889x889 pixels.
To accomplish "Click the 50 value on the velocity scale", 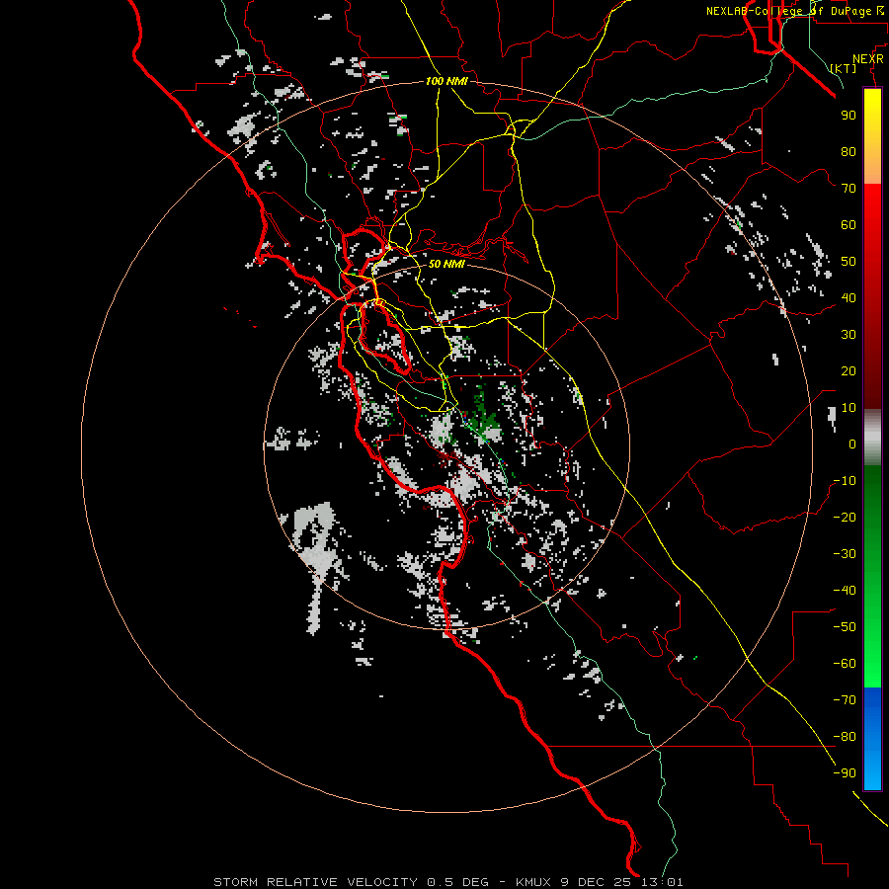I will click(849, 262).
